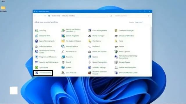The image size is (186, 104).
Task: Click the Mouse label text
Action: (x=121, y=46)
